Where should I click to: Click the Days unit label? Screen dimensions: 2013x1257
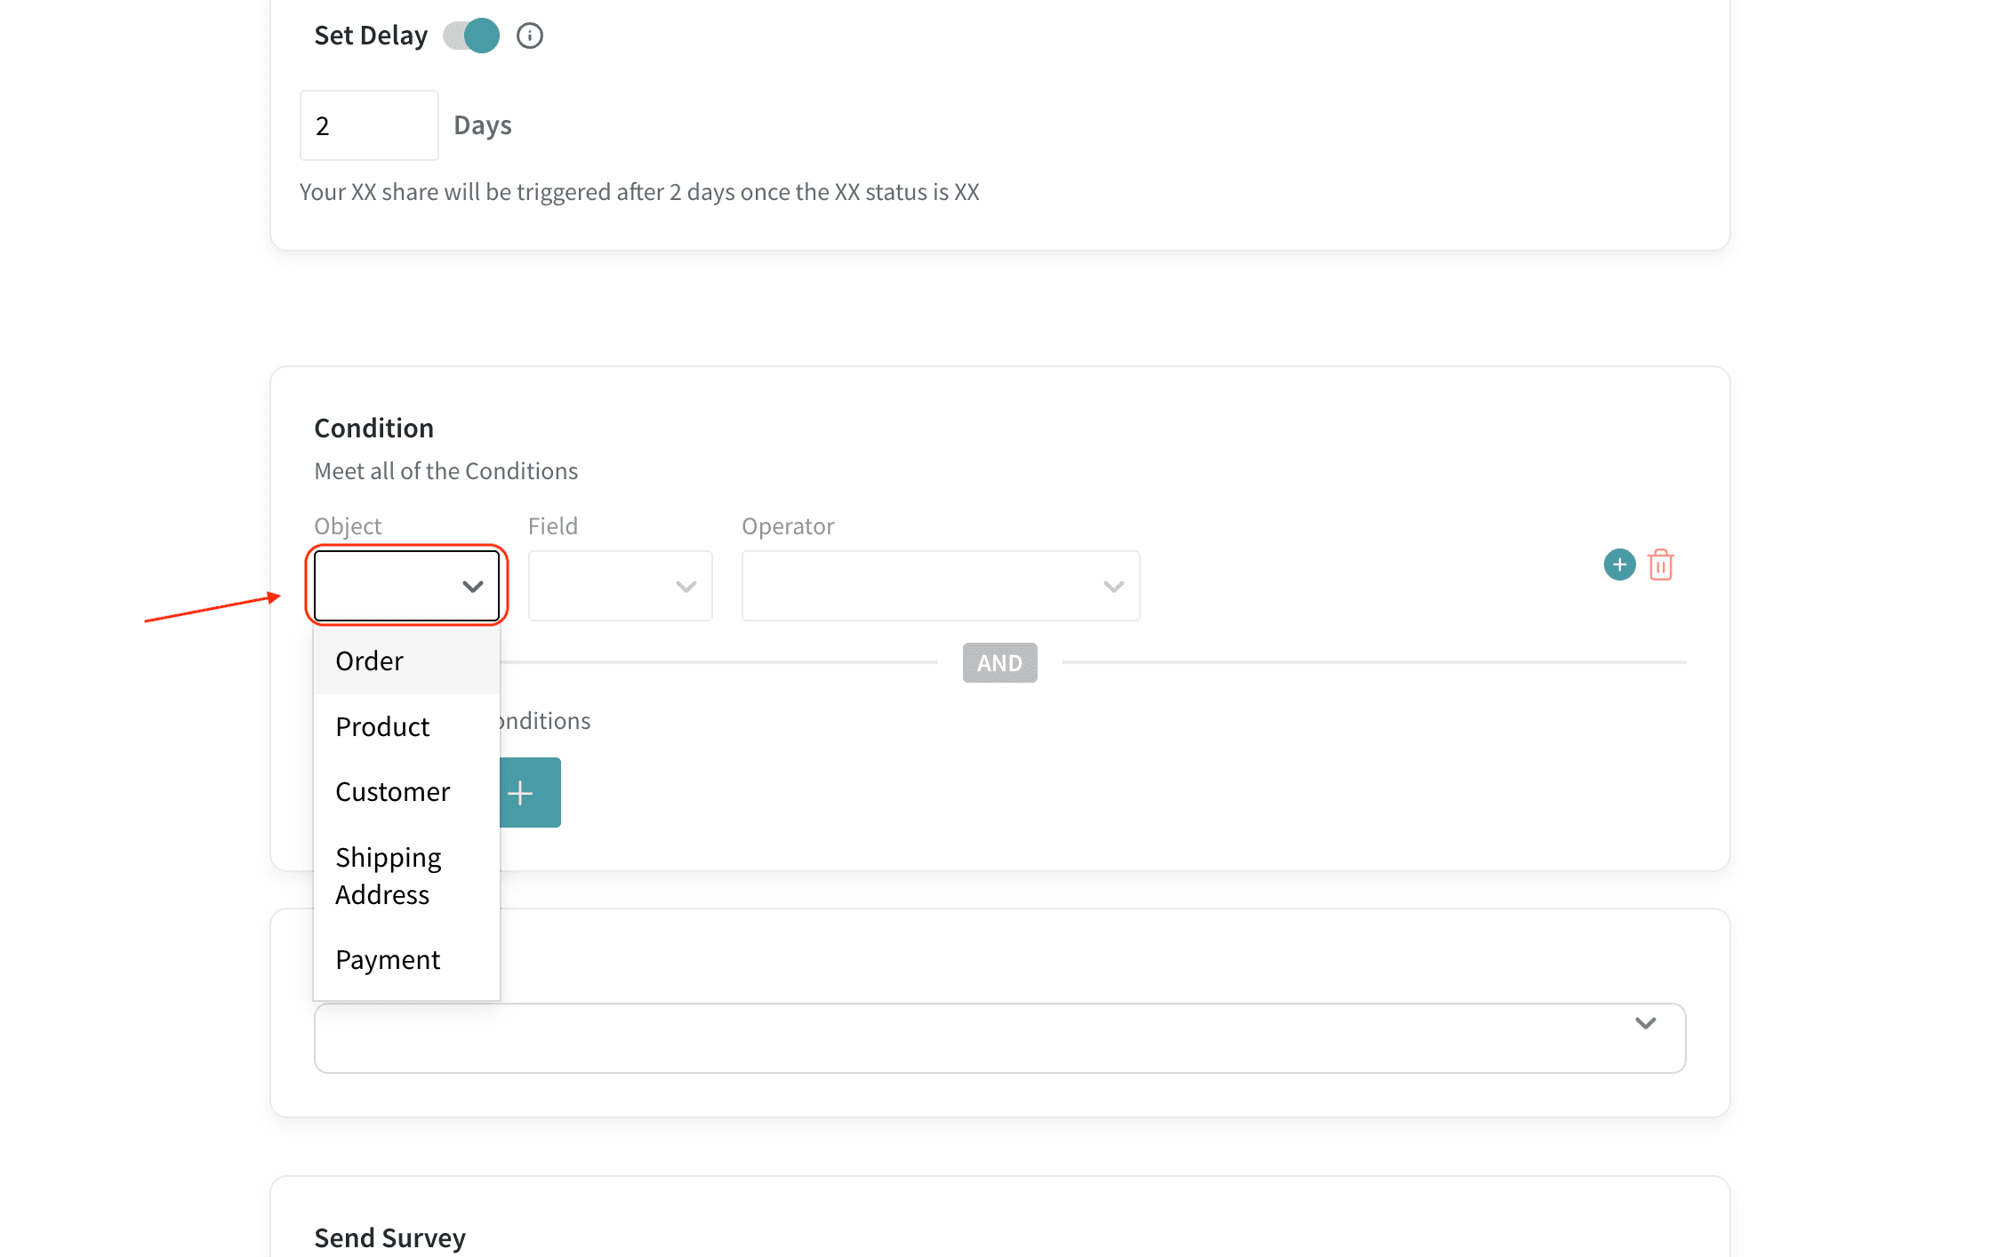click(482, 125)
